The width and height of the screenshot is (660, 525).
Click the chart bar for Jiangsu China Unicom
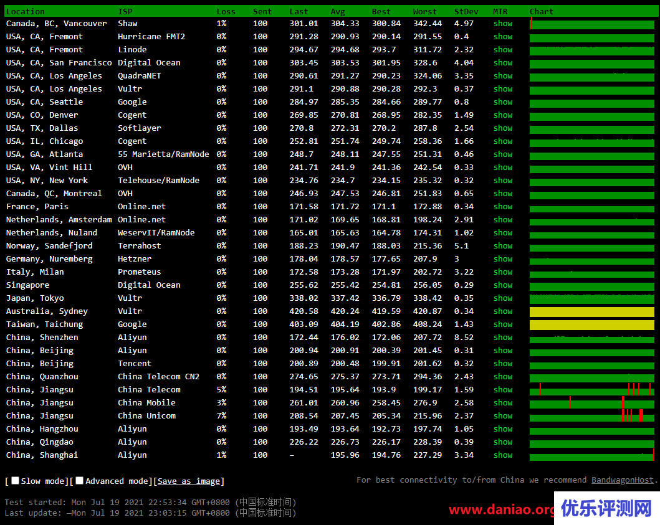[x=592, y=415]
